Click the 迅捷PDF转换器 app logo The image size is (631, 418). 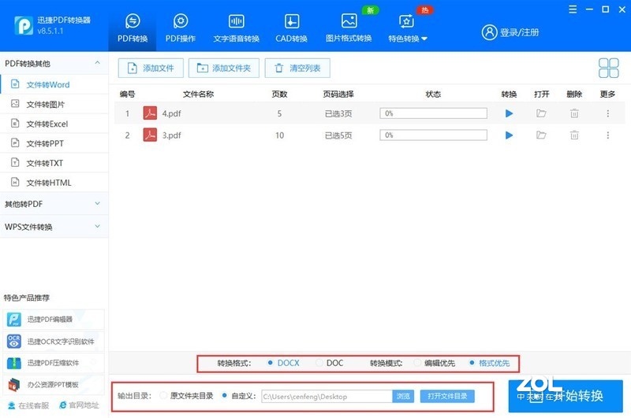pos(24,26)
